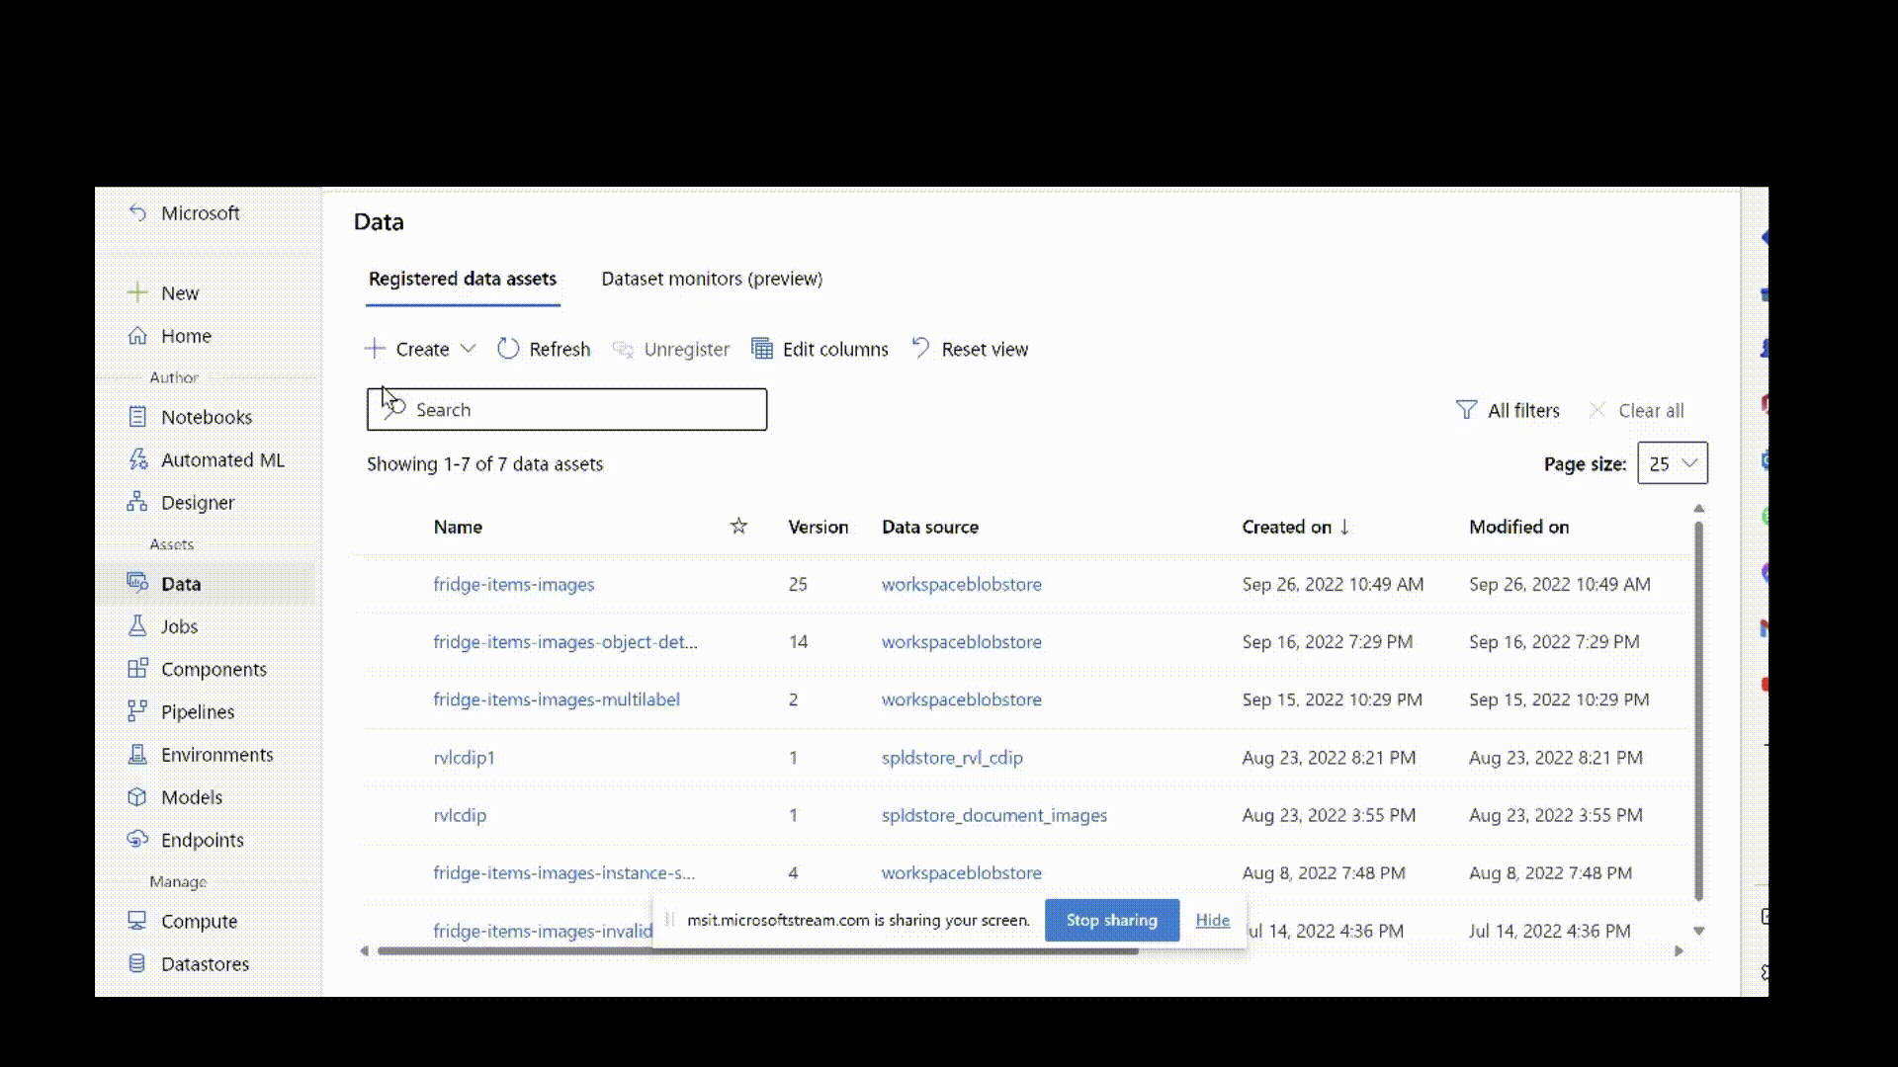Switch to Registered data assets tab

tap(462, 278)
